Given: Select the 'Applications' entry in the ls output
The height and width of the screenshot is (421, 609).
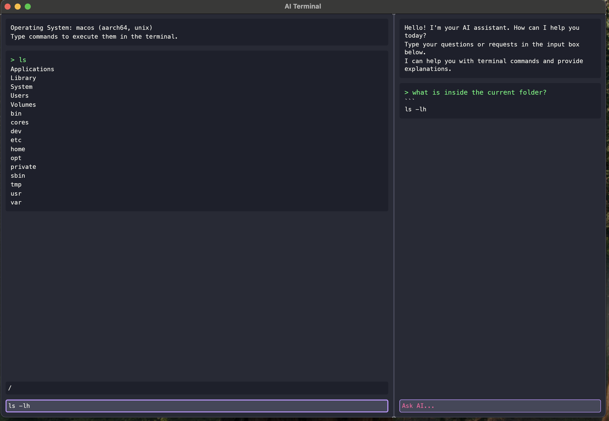Looking at the screenshot, I should 32,69.
